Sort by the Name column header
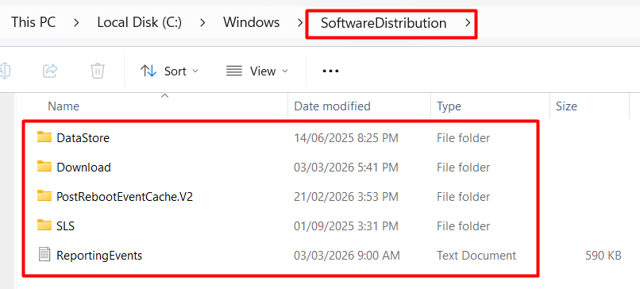The height and width of the screenshot is (289, 640). pos(64,106)
